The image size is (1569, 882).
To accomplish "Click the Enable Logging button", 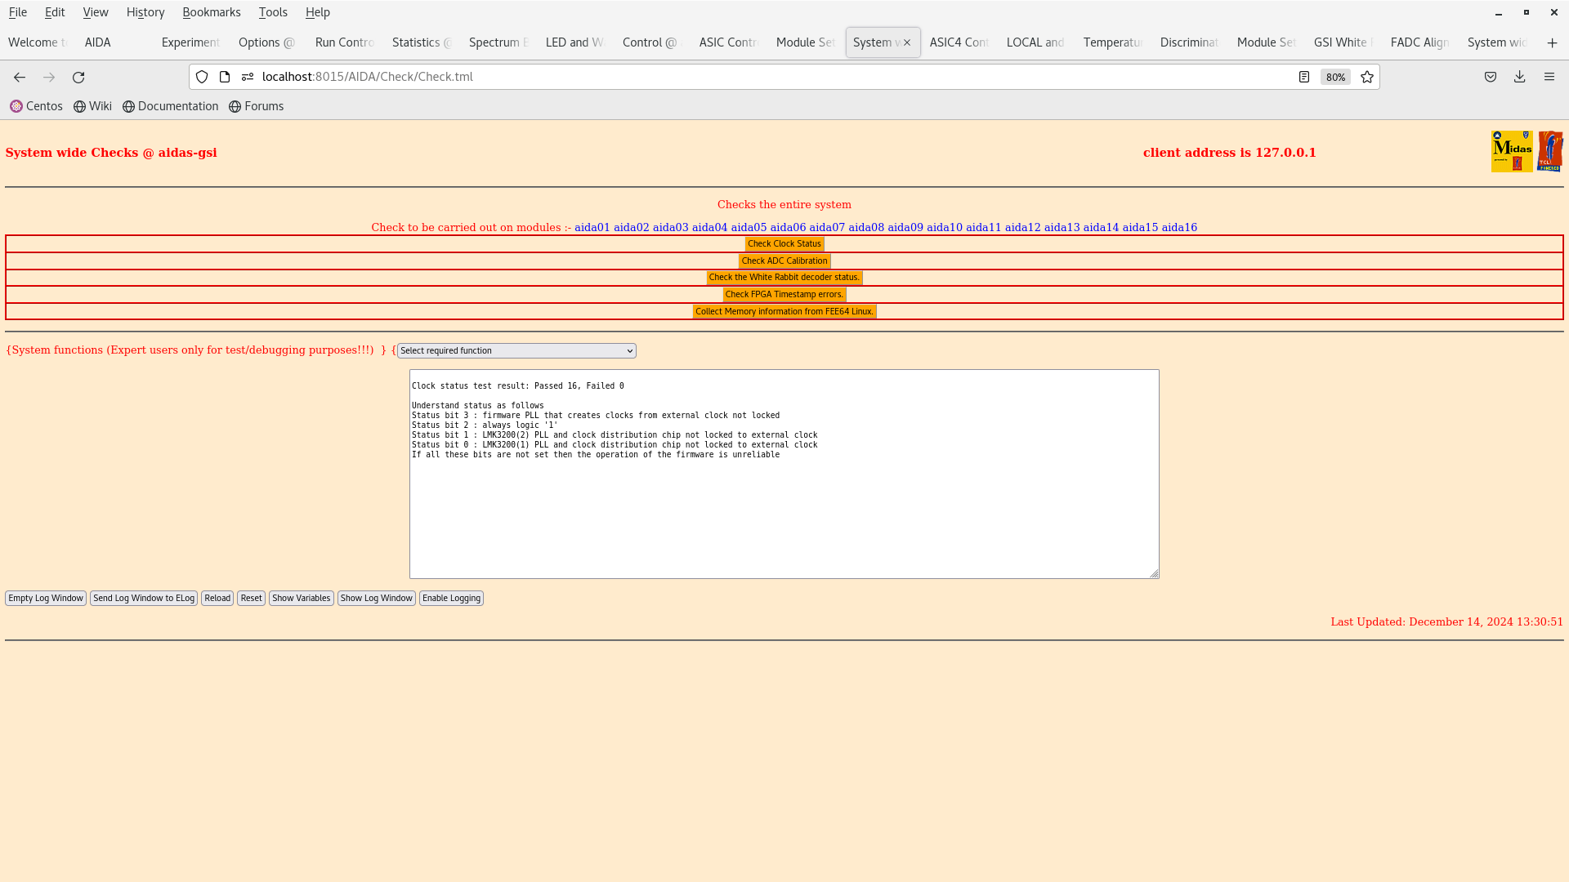I will (x=450, y=598).
